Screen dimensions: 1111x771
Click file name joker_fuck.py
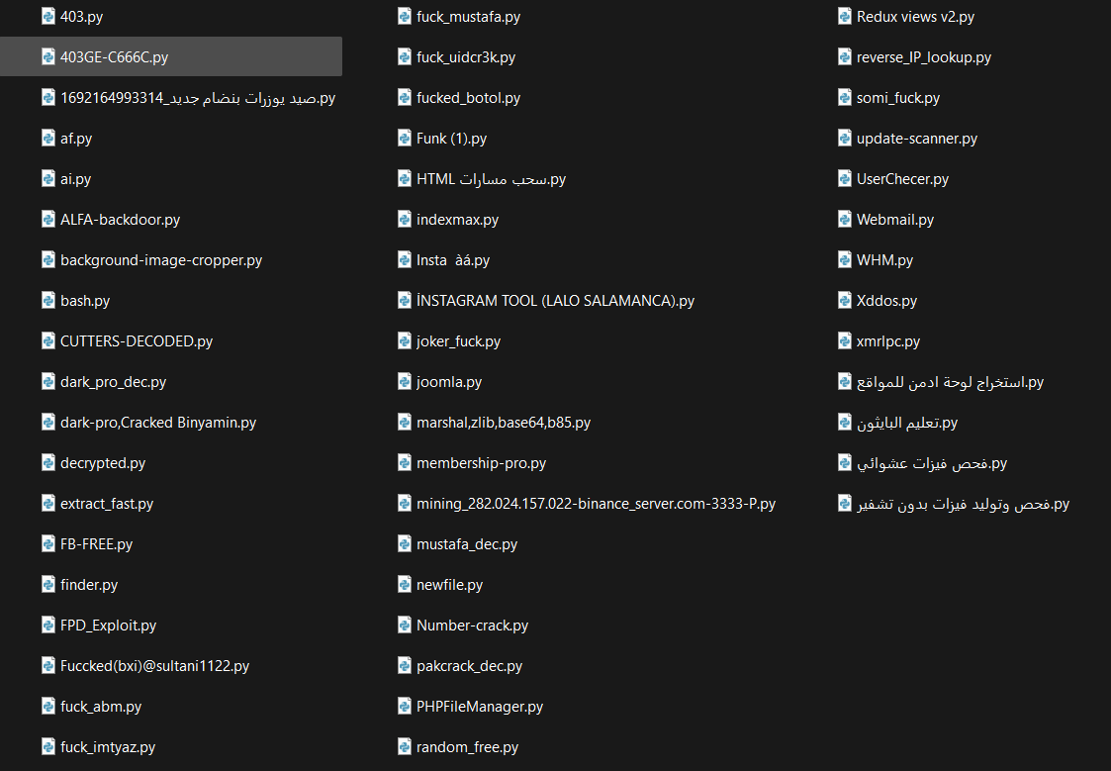click(x=458, y=341)
